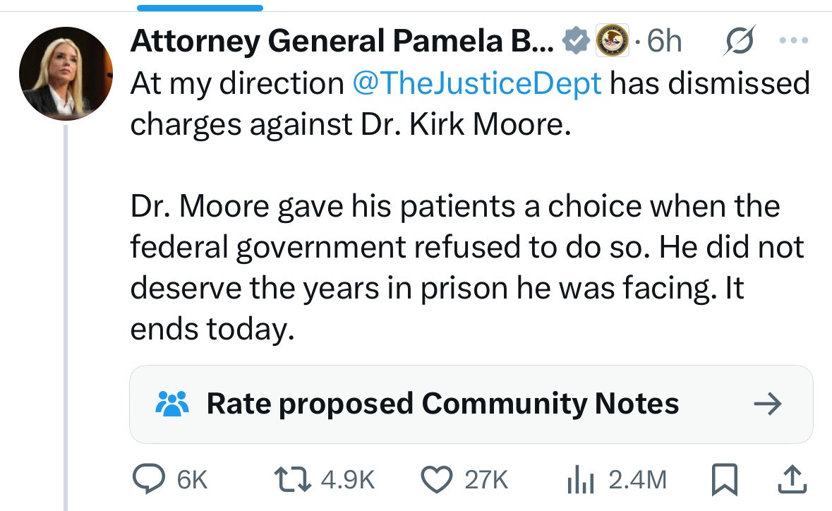Open the @TheJusticeDept profile link
The image size is (832, 511).
point(476,83)
